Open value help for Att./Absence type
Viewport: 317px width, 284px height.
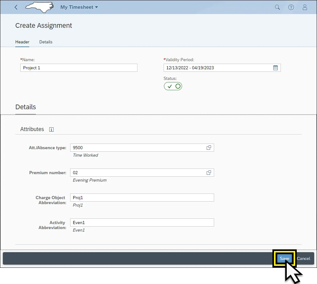[x=209, y=148]
